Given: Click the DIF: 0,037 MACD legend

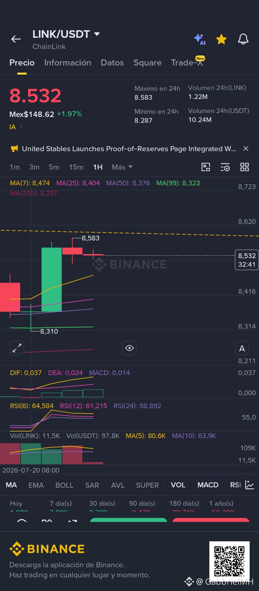Looking at the screenshot, I should coord(26,373).
